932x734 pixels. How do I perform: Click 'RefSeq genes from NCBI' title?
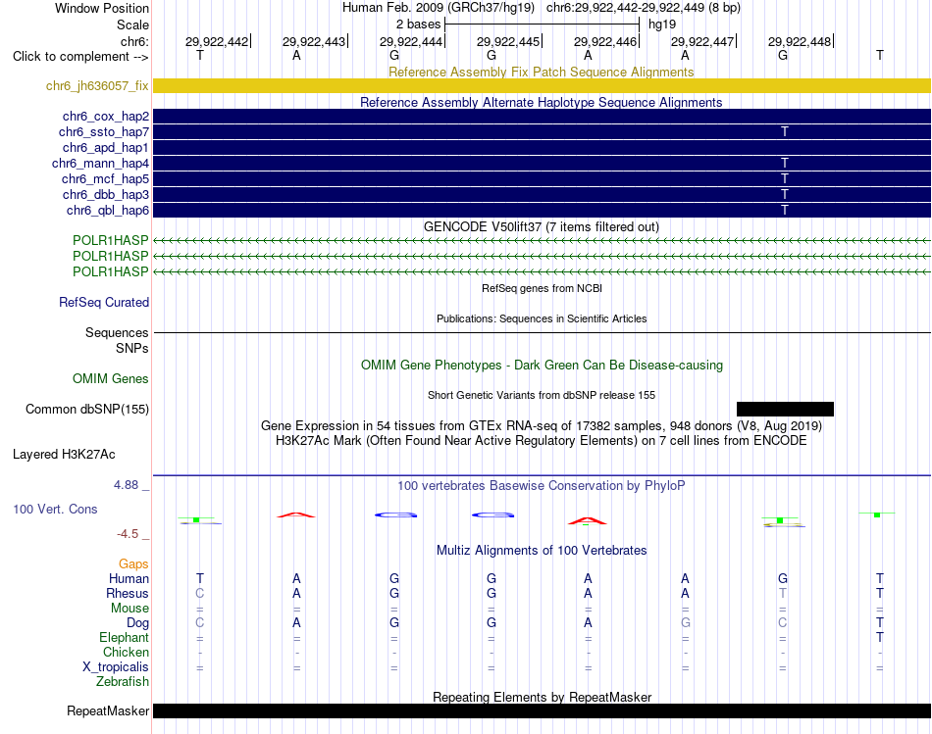(542, 289)
